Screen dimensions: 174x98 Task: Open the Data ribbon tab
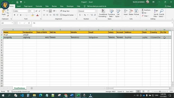[47, 6]
